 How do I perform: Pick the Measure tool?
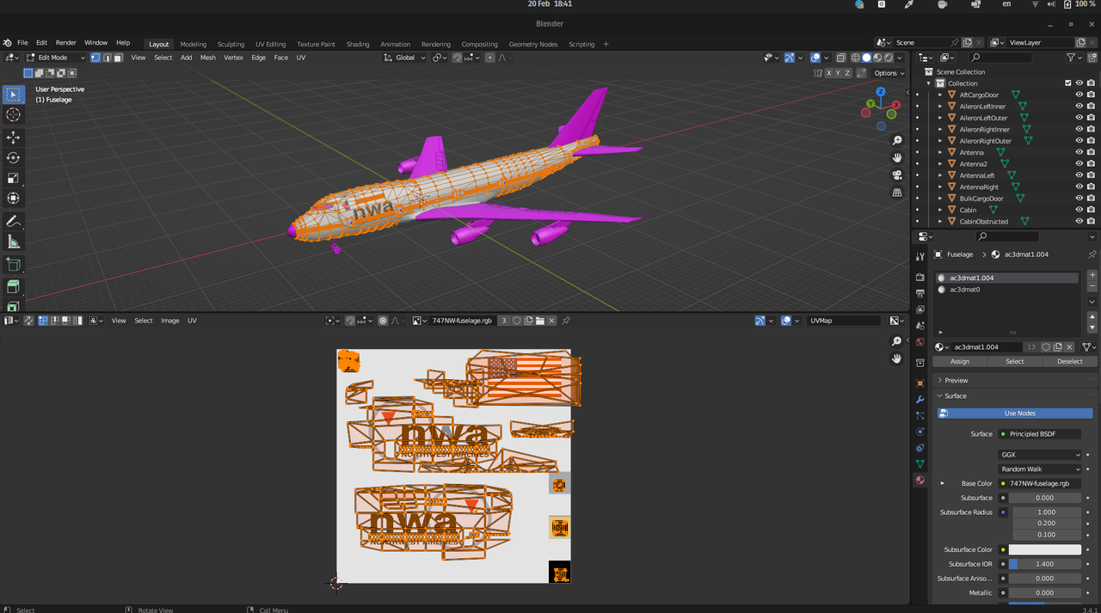[x=13, y=242]
